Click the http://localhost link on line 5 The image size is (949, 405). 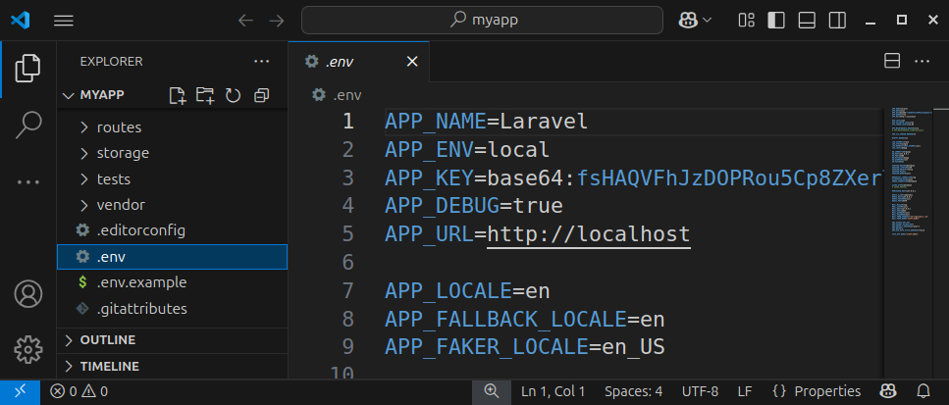point(589,234)
